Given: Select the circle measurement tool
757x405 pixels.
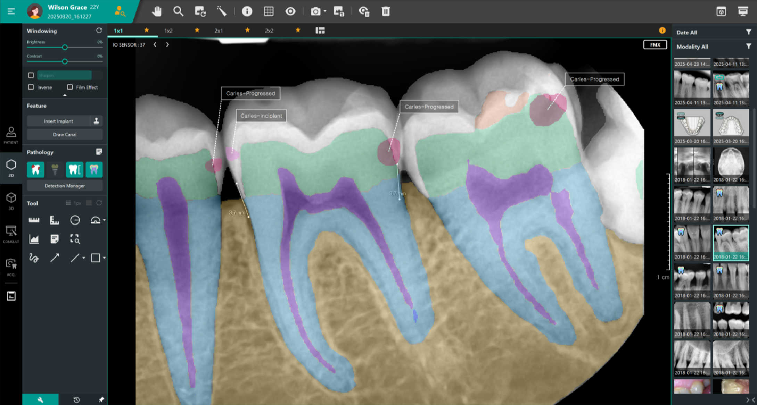Looking at the screenshot, I should 75,220.
